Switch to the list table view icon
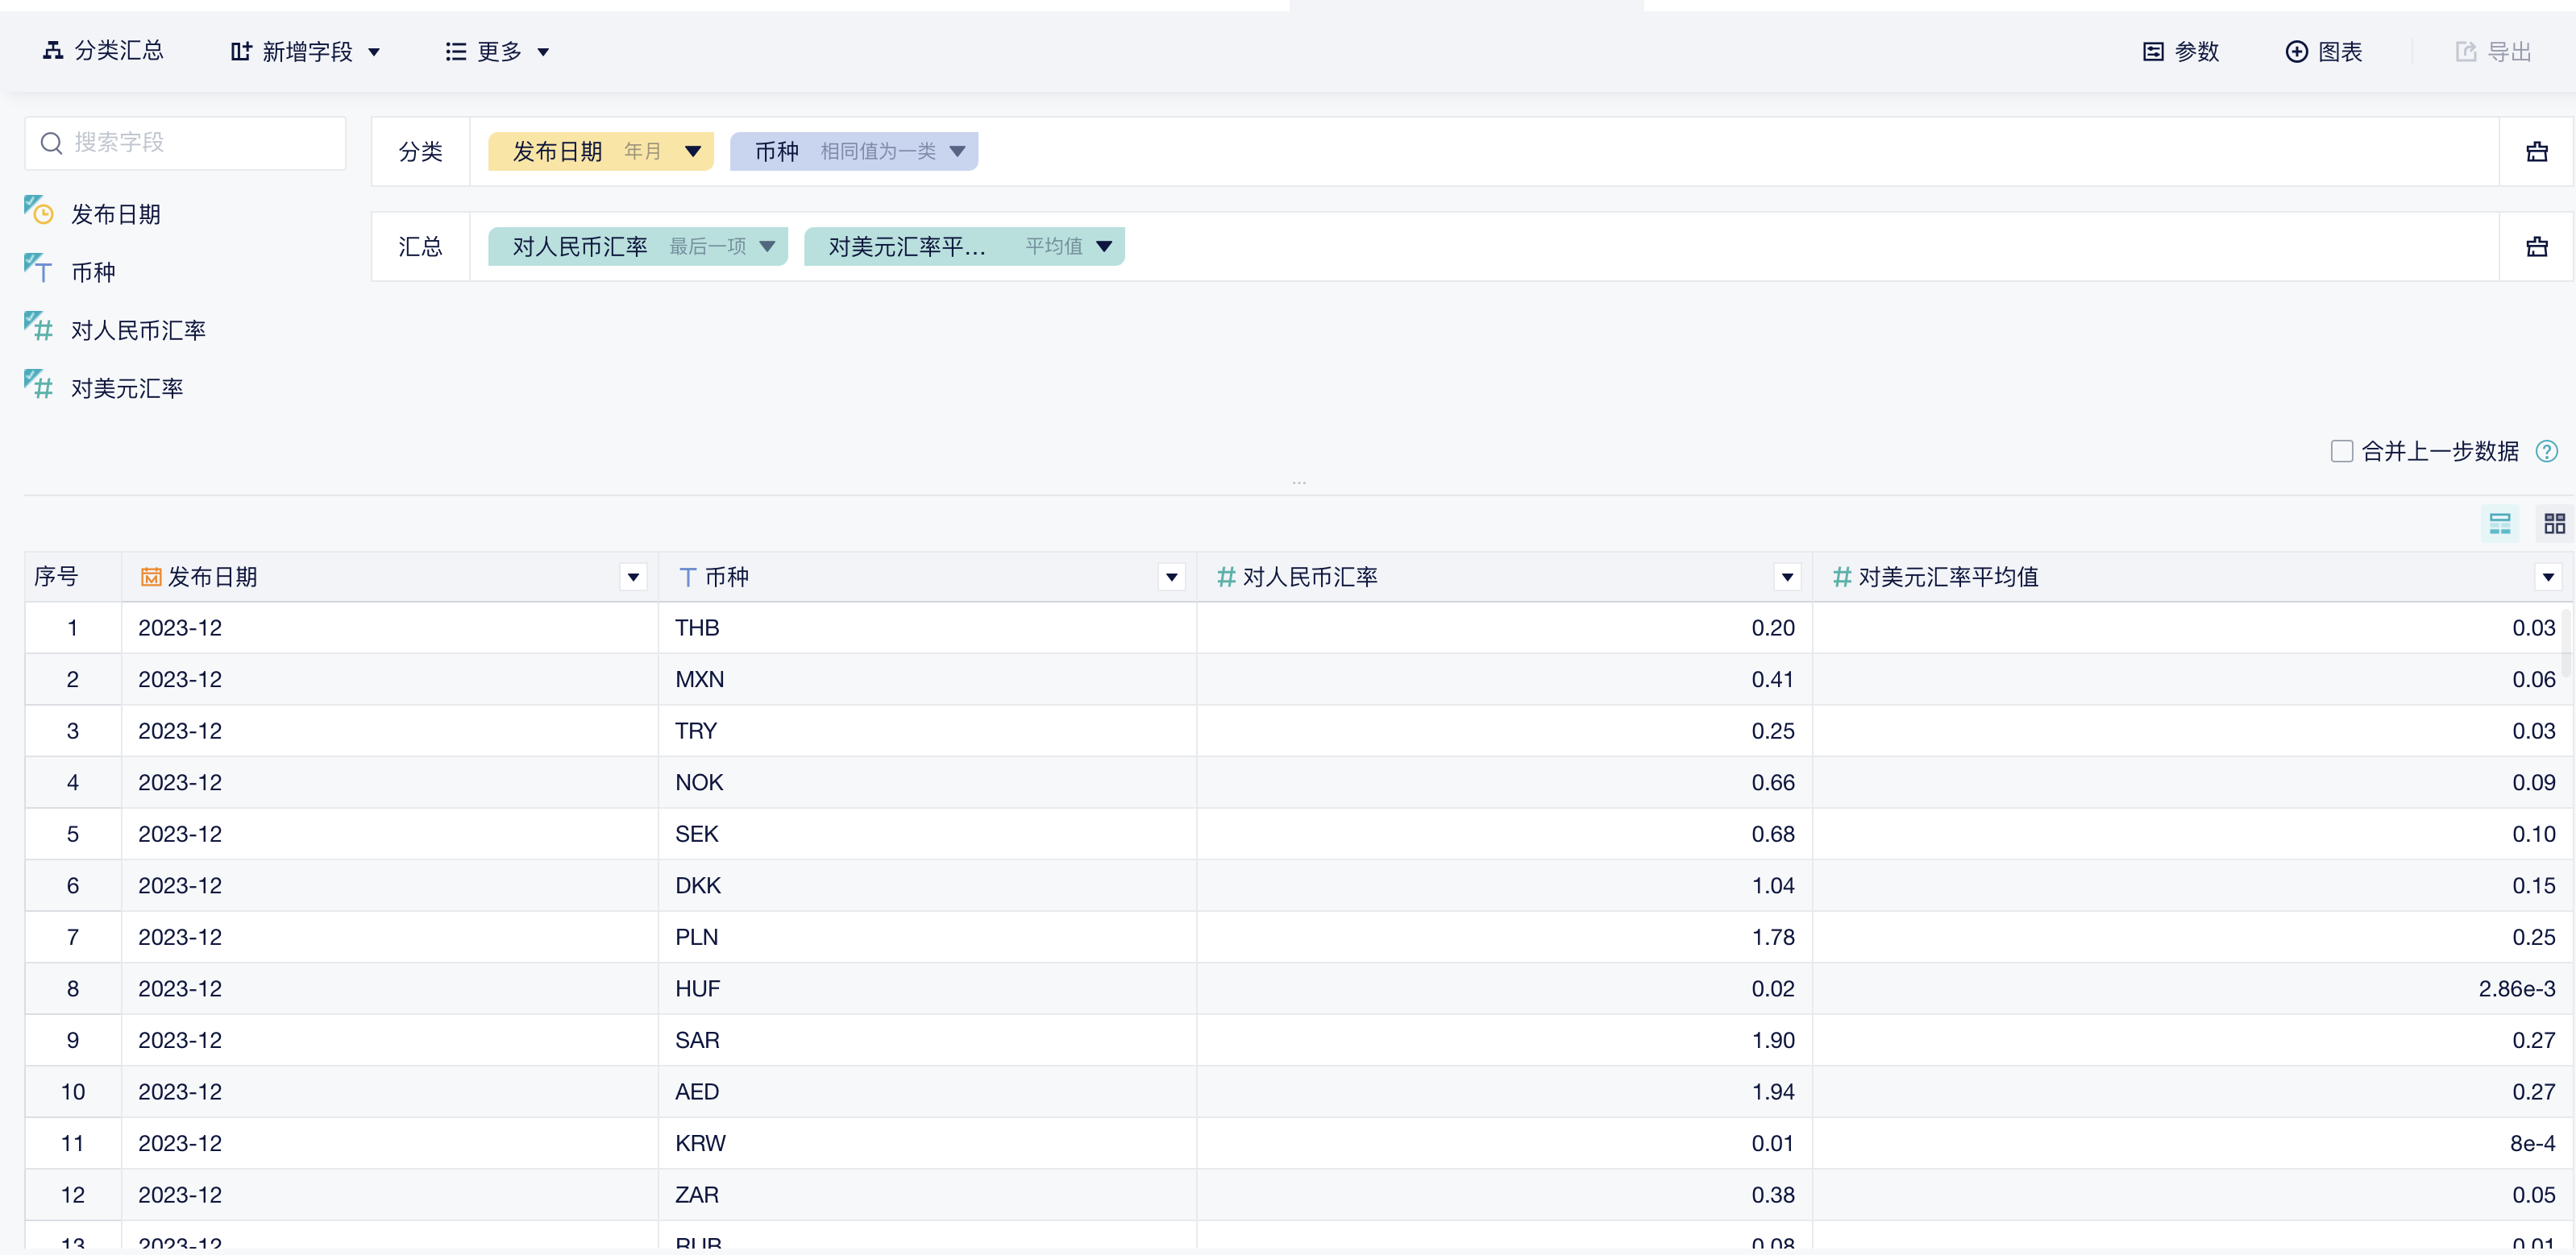 click(2499, 524)
